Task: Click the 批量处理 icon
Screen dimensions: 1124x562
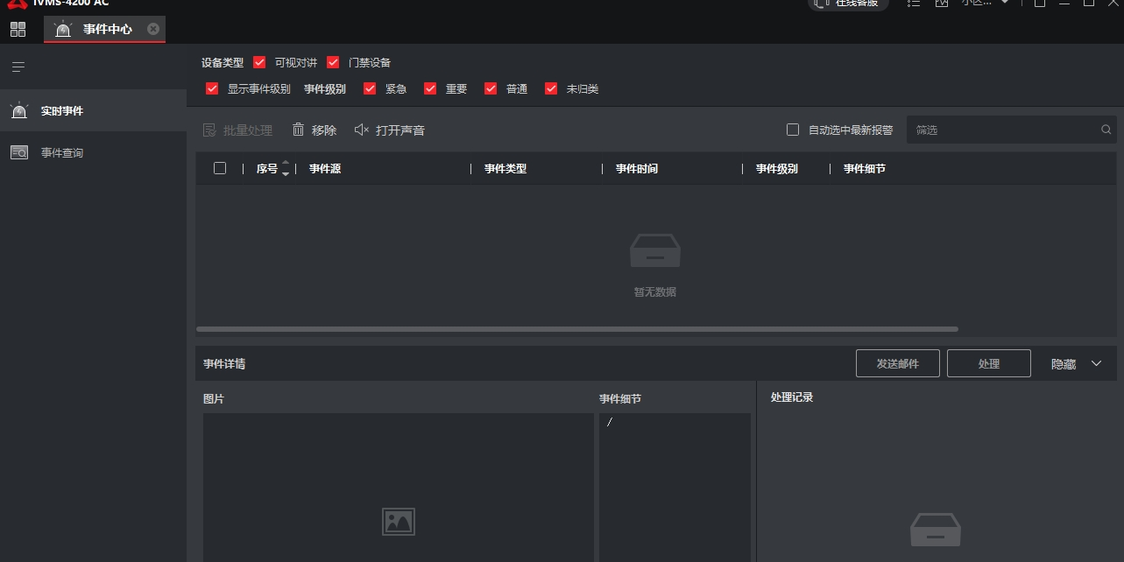Action: coord(209,130)
